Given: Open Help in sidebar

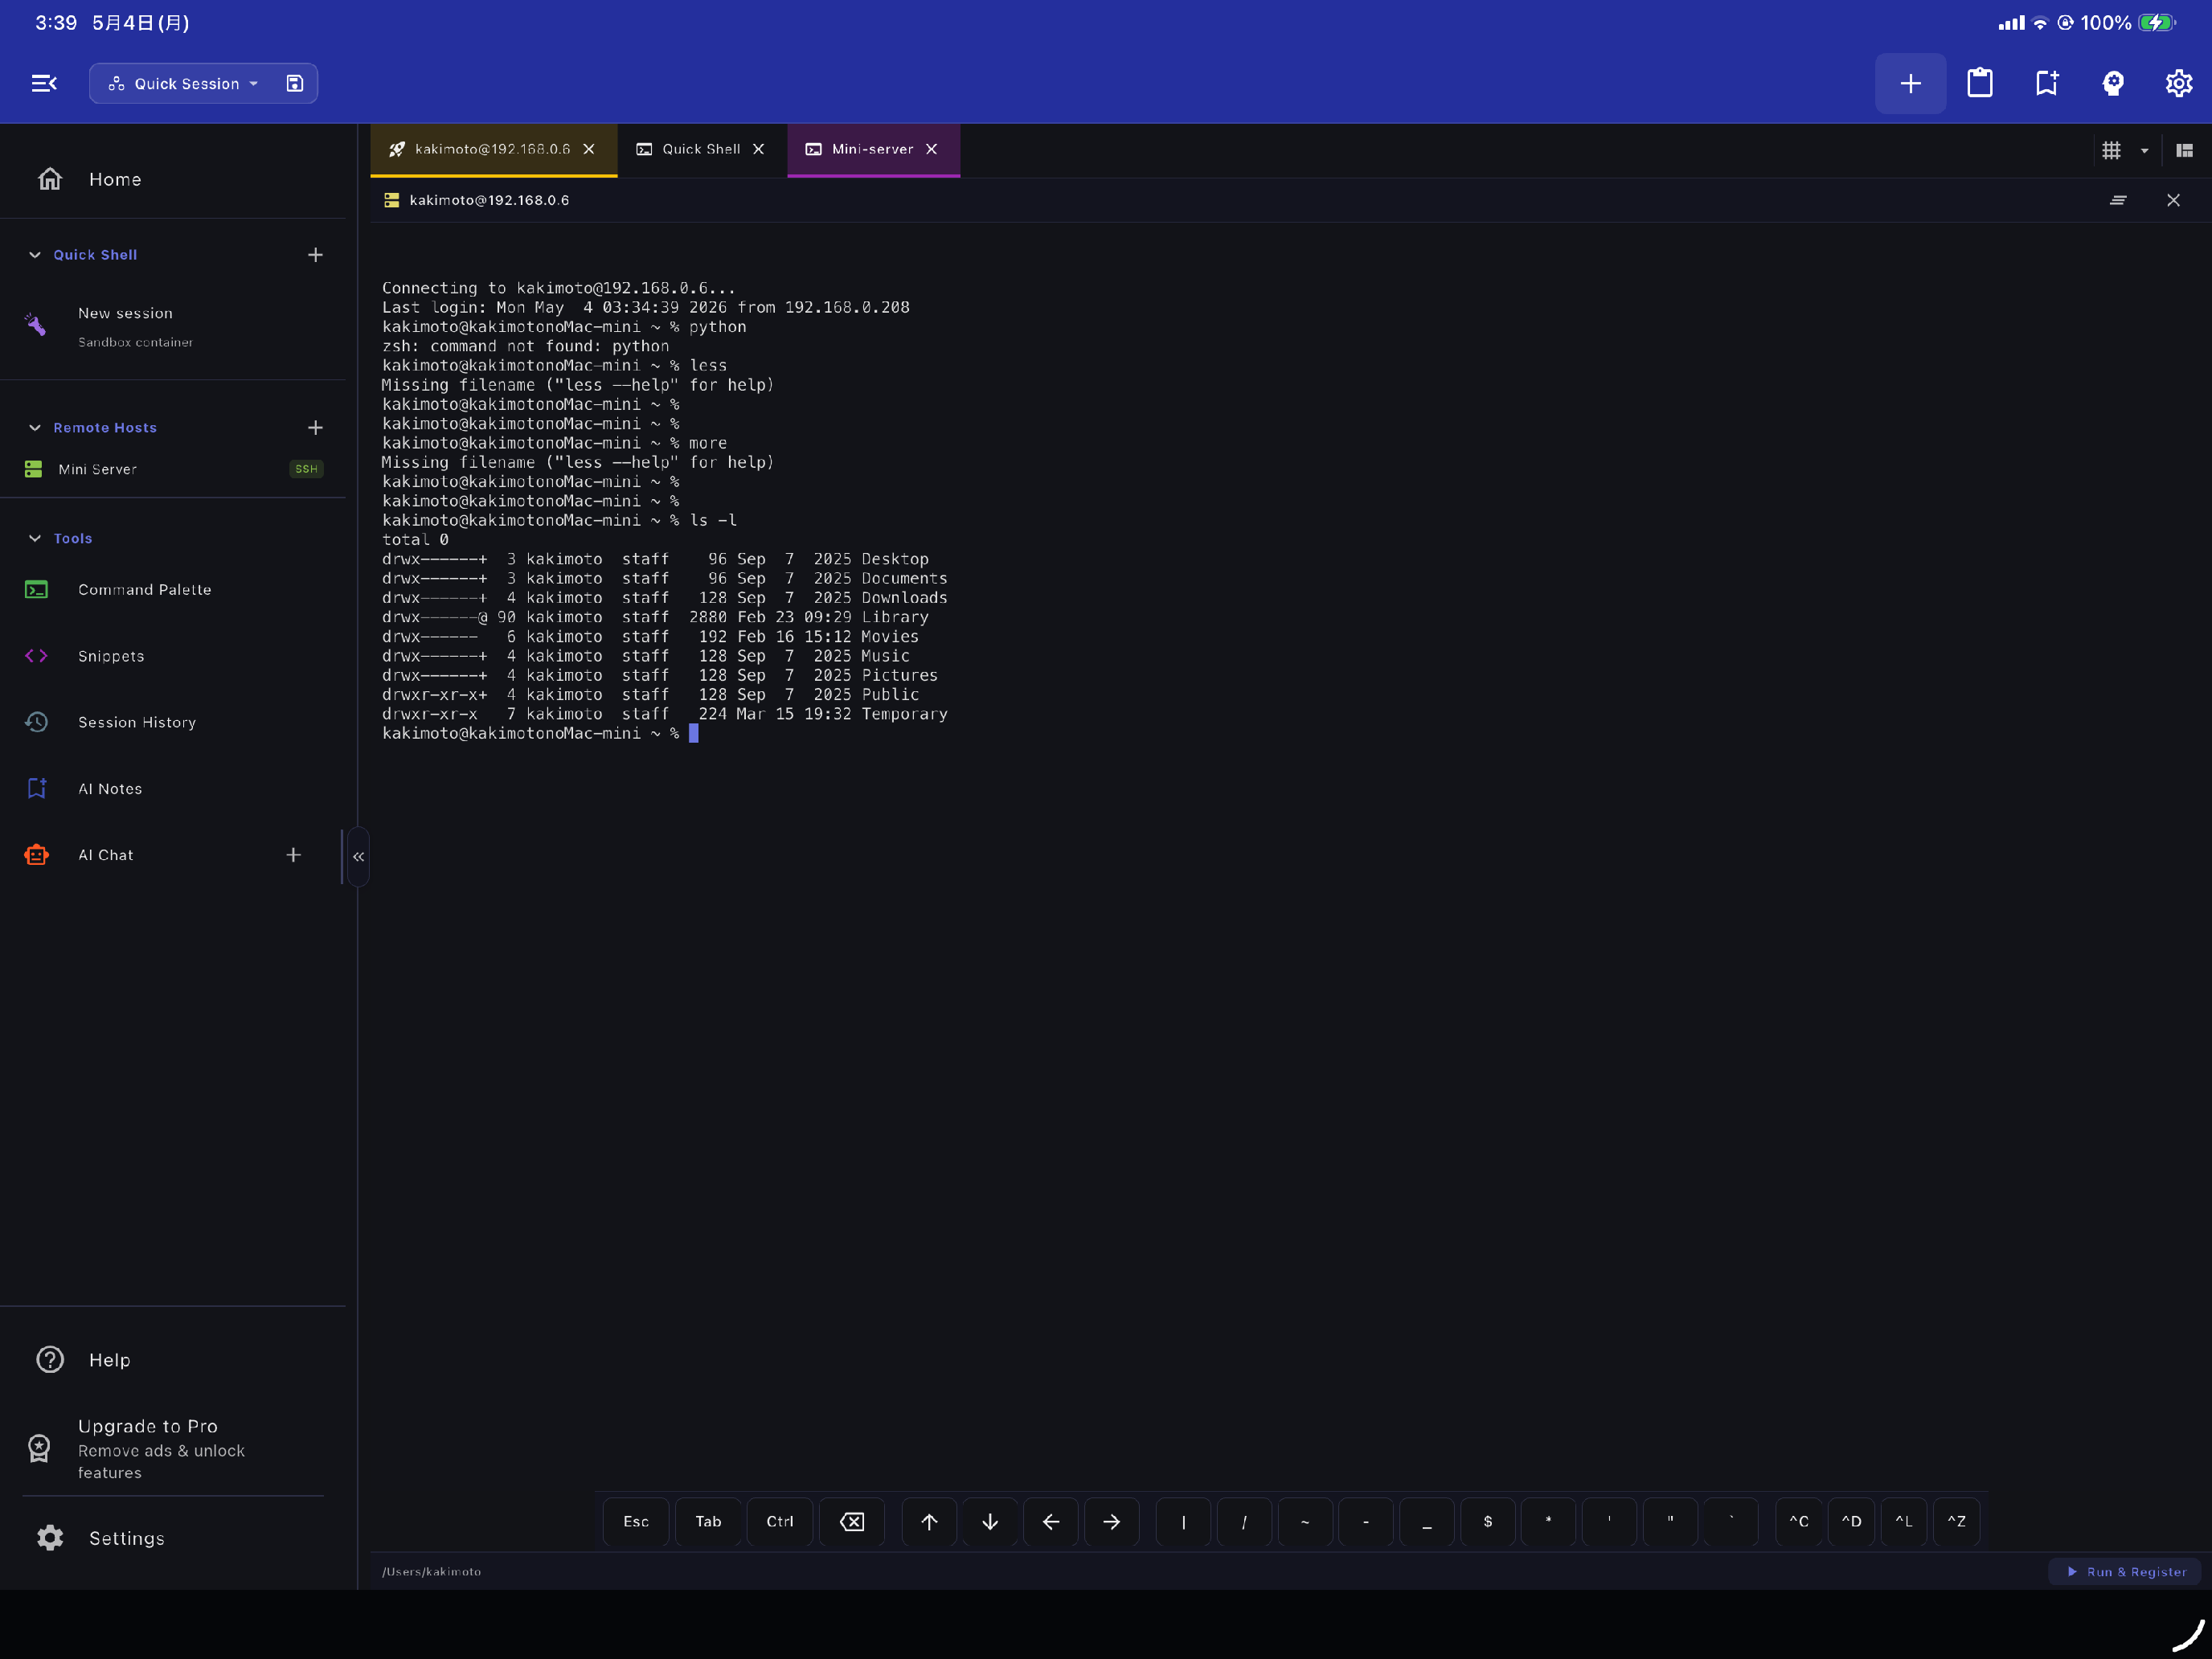Looking at the screenshot, I should (x=173, y=1360).
